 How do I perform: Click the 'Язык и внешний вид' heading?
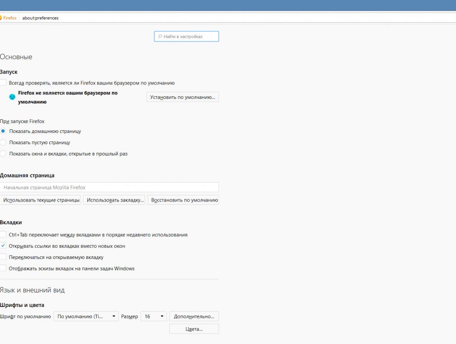(32, 290)
